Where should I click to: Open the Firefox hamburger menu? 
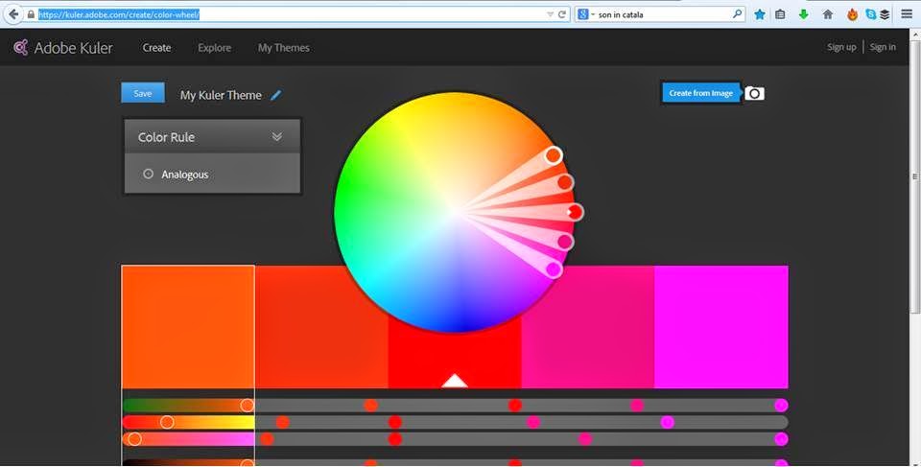[x=907, y=14]
